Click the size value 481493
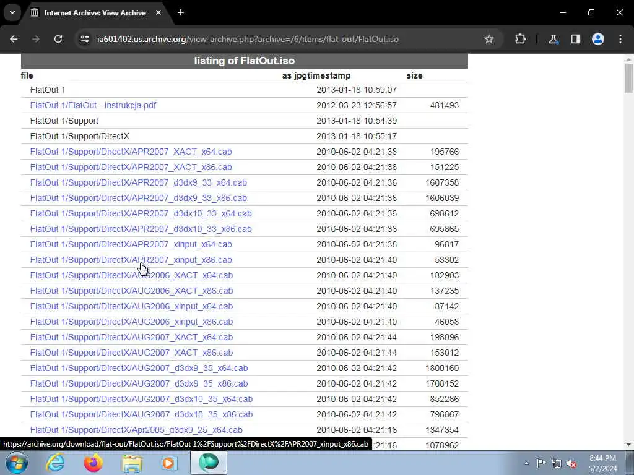The image size is (634, 475). 445,105
